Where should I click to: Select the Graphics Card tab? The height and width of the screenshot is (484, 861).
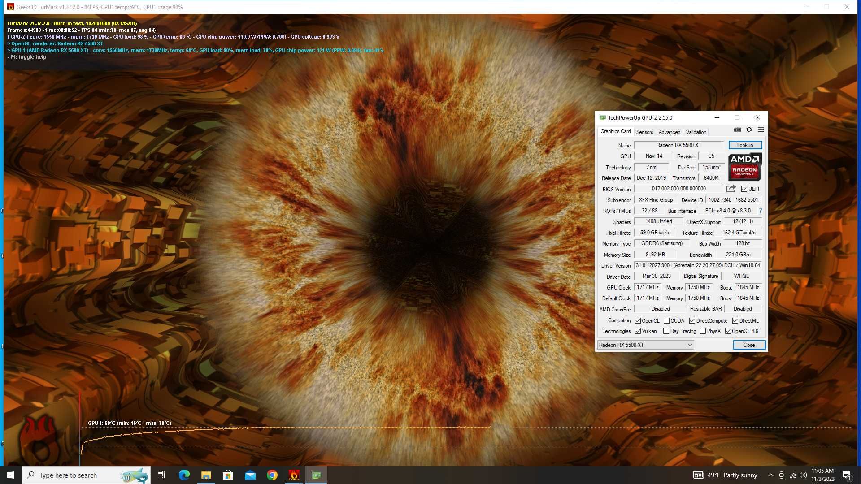click(615, 131)
